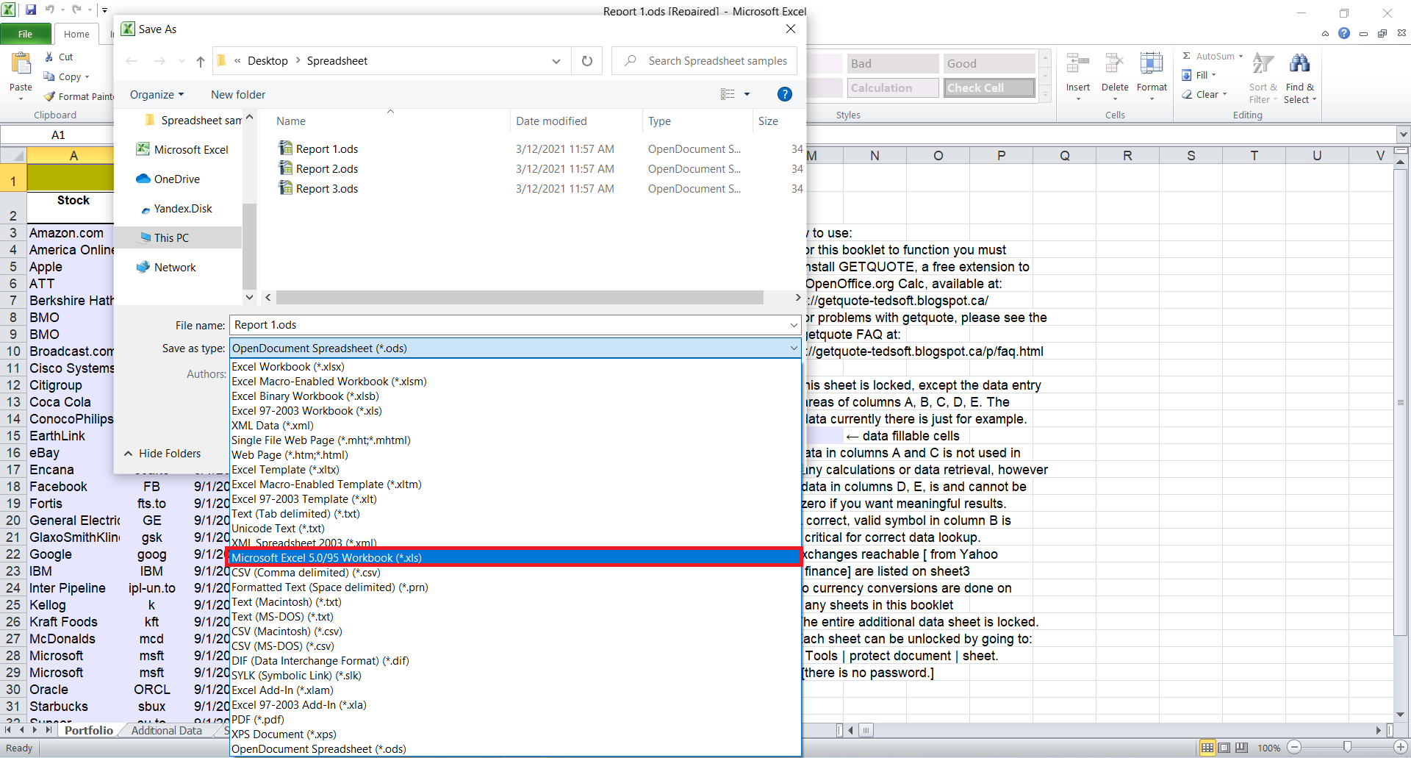1411x758 pixels.
Task: Click the Refresh icon in Save As dialog
Action: click(x=586, y=61)
